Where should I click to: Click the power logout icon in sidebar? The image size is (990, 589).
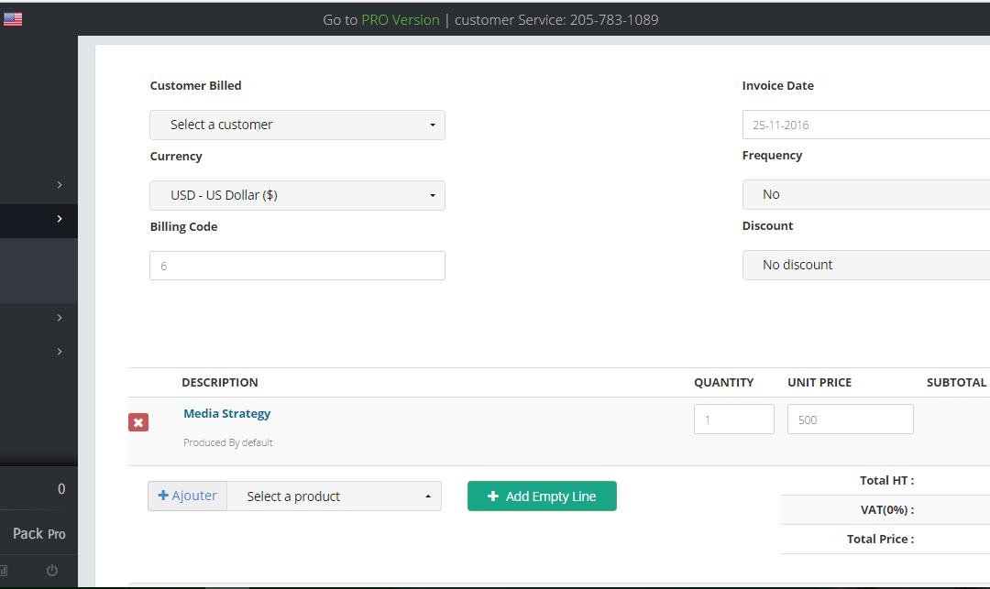[52, 571]
